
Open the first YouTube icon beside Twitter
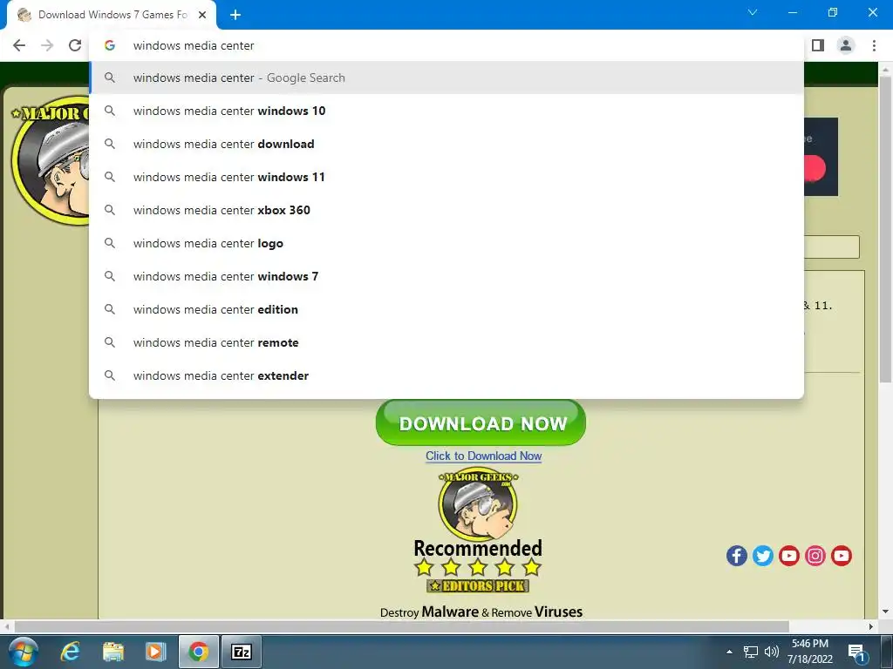[788, 556]
